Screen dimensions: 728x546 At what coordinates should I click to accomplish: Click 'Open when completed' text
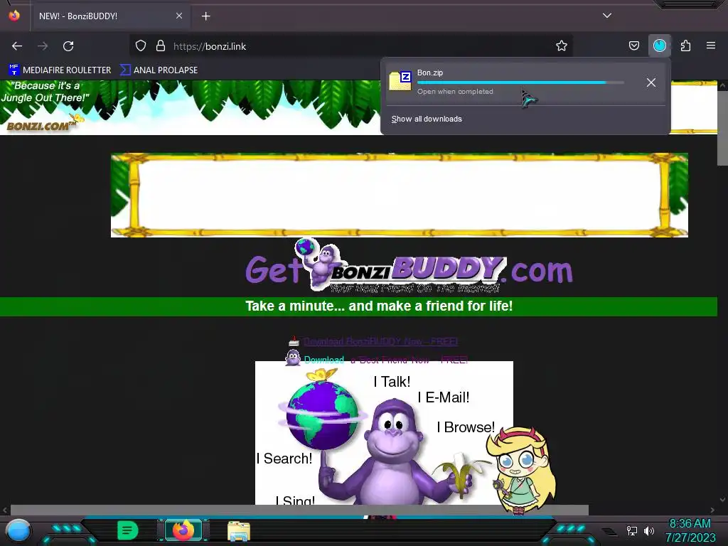(x=455, y=92)
